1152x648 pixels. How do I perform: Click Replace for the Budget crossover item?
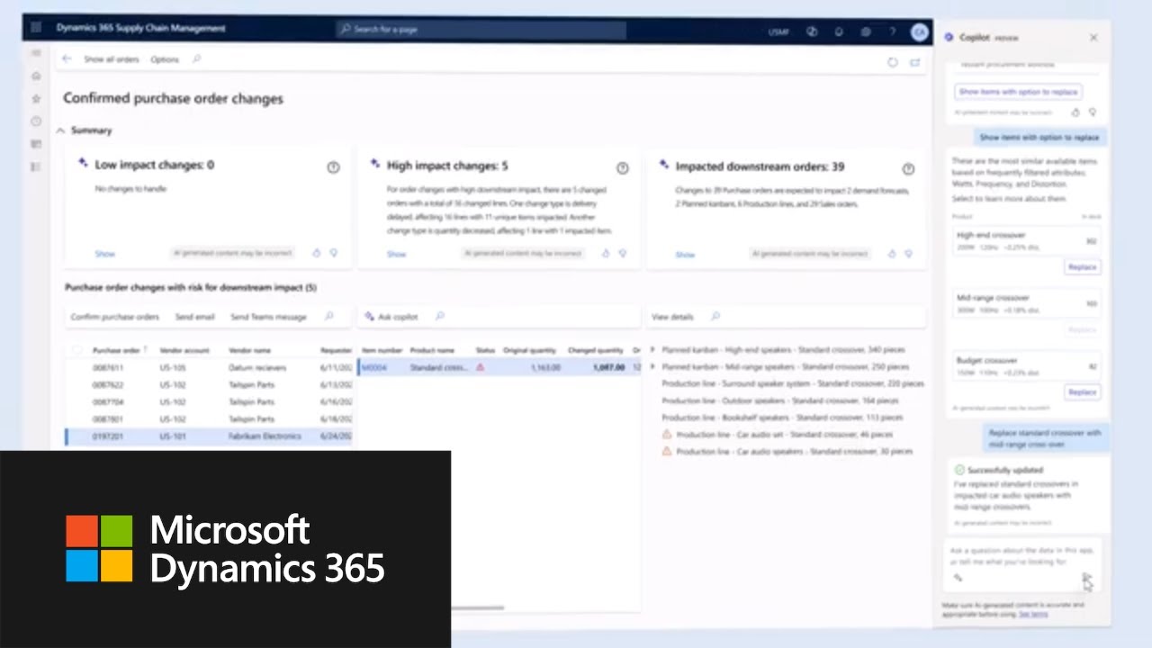tap(1082, 391)
